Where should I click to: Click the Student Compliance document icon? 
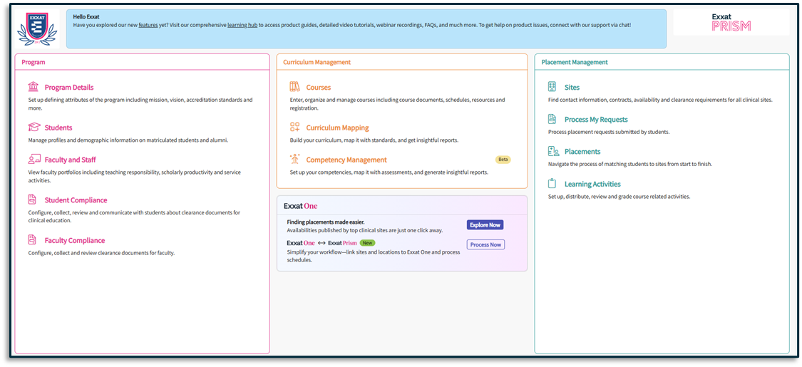33,200
